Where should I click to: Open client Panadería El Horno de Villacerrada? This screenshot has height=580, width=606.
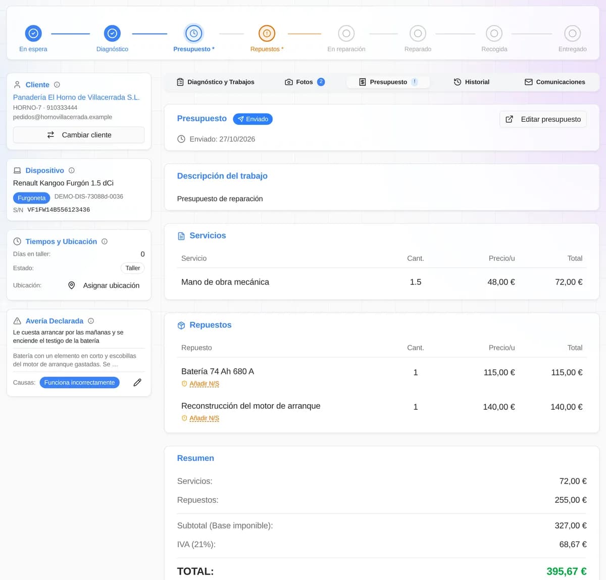(76, 98)
